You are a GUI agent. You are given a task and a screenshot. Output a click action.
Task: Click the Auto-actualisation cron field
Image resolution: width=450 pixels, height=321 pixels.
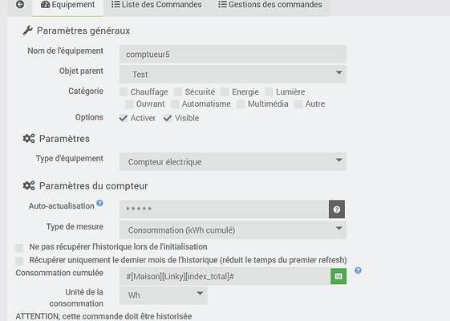click(224, 209)
